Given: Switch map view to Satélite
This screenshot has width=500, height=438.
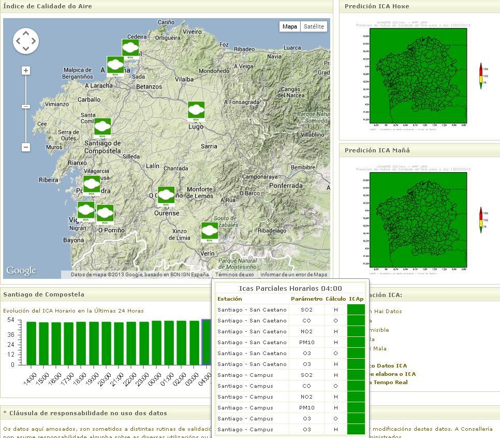Looking at the screenshot, I should [x=314, y=26].
